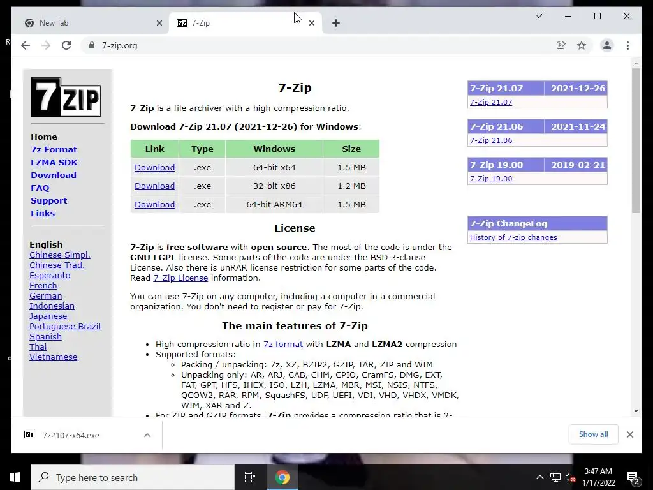Switch language to Indonesian
The width and height of the screenshot is (653, 490).
coord(52,306)
